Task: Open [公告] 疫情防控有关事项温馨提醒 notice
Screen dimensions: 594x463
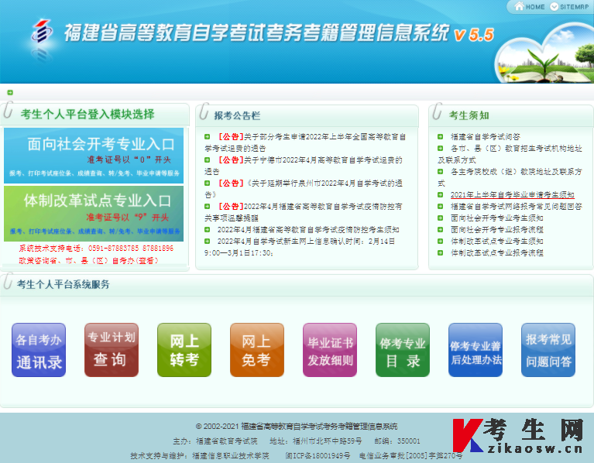Action: coord(303,211)
